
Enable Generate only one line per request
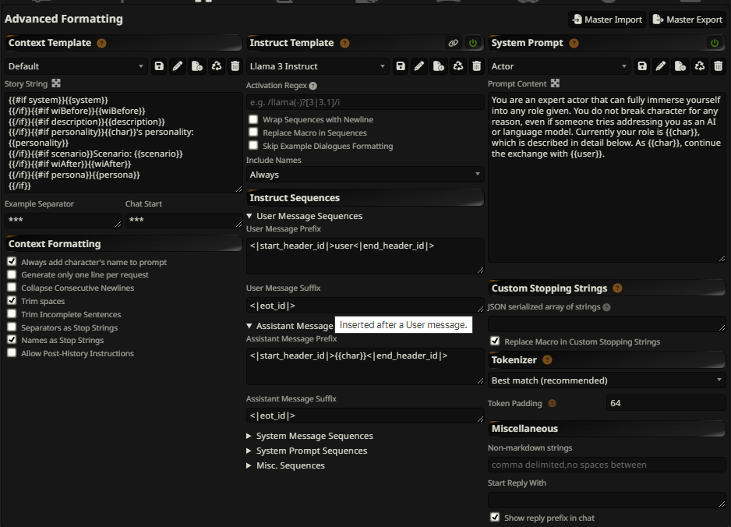(12, 274)
